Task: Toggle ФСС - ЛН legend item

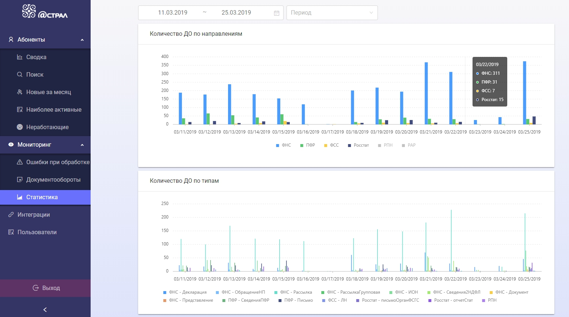Action: (334, 300)
